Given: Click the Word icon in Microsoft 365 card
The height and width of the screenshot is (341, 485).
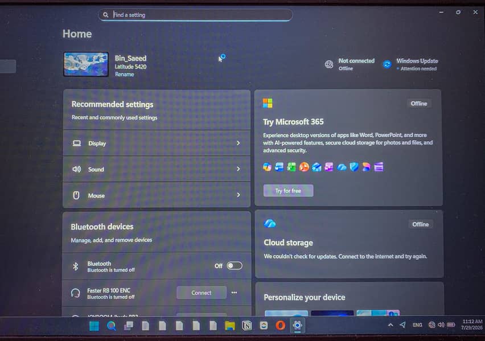Looking at the screenshot, I should tap(280, 167).
